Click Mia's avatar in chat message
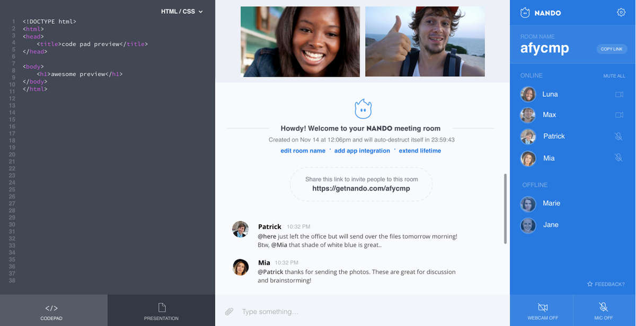 pos(241,267)
